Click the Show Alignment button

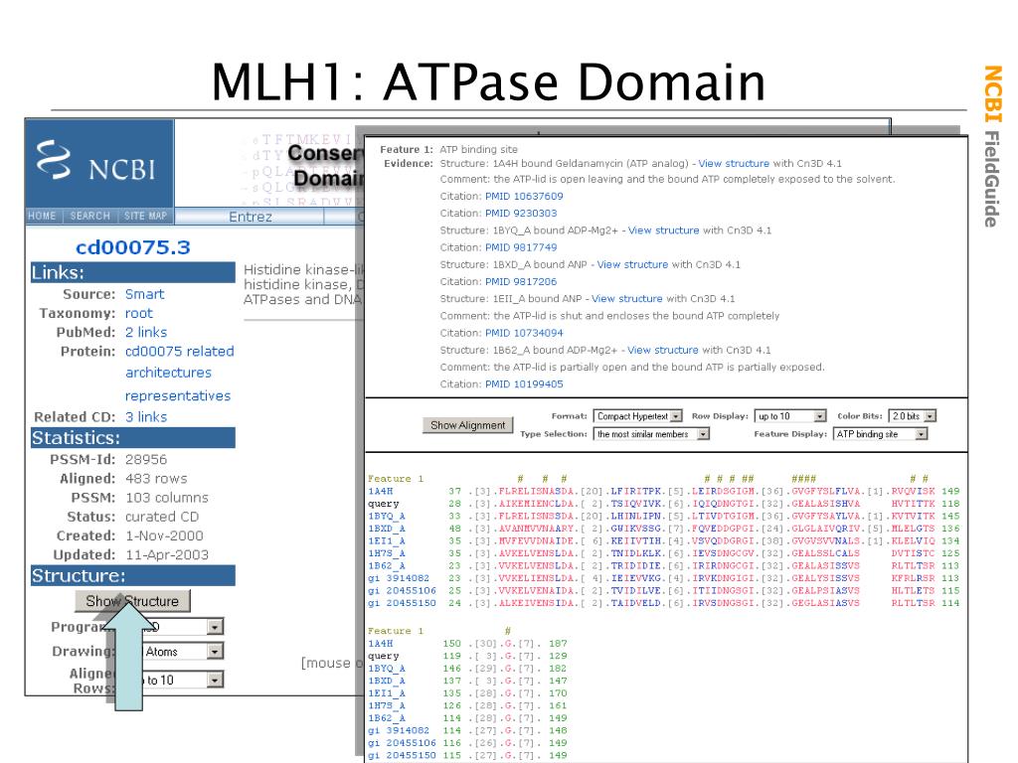tap(467, 425)
